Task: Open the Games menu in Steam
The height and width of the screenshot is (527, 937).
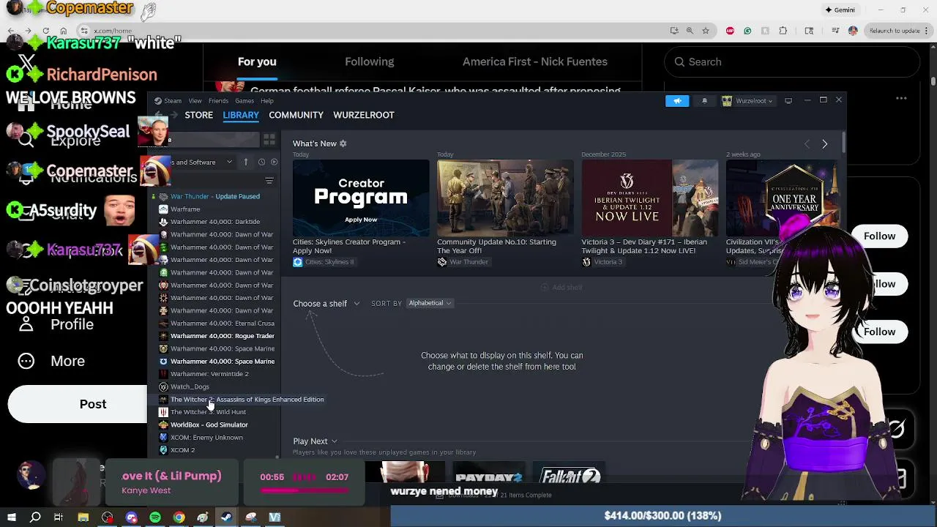Action: pos(244,101)
